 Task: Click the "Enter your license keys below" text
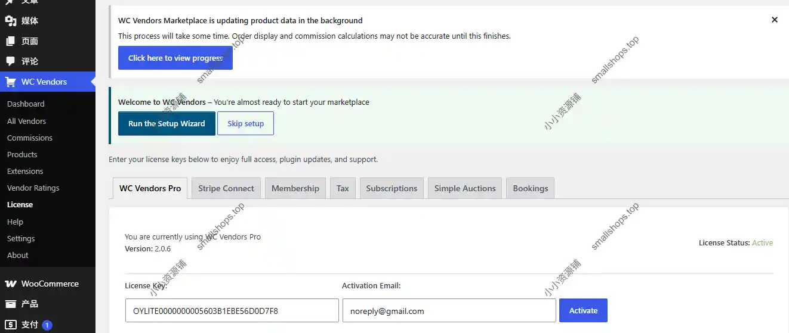(243, 160)
